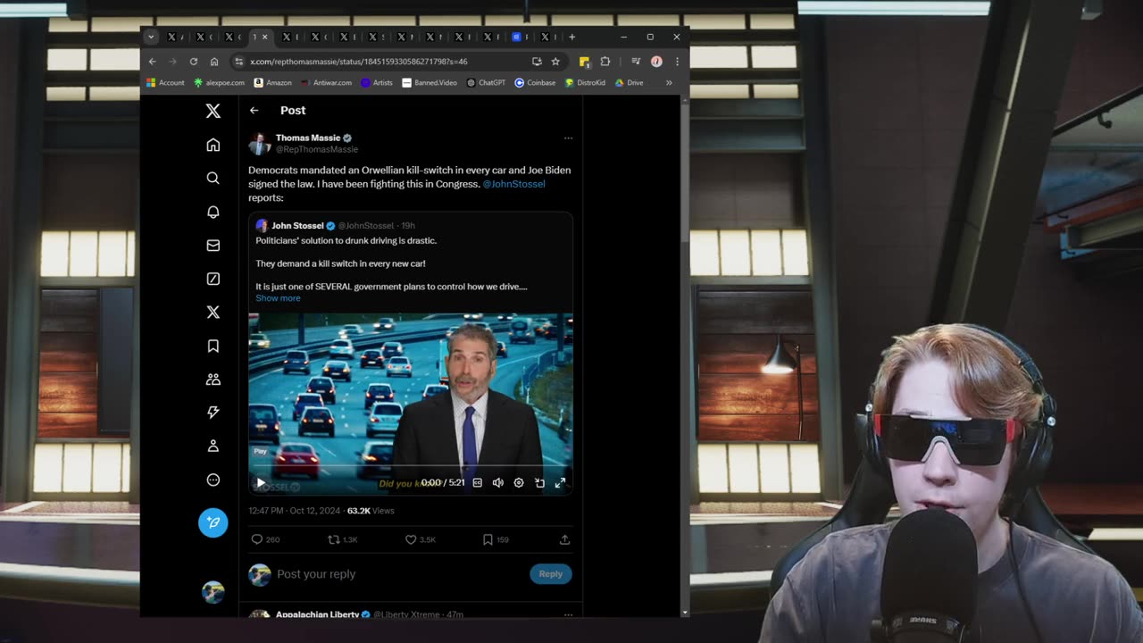The width and height of the screenshot is (1143, 643).
Task: Toggle video closed captions CC
Action: coord(477,482)
